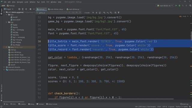The width and height of the screenshot is (192, 108).
Task: Open the Project view dropdown
Action: pyautogui.click(x=9, y=9)
